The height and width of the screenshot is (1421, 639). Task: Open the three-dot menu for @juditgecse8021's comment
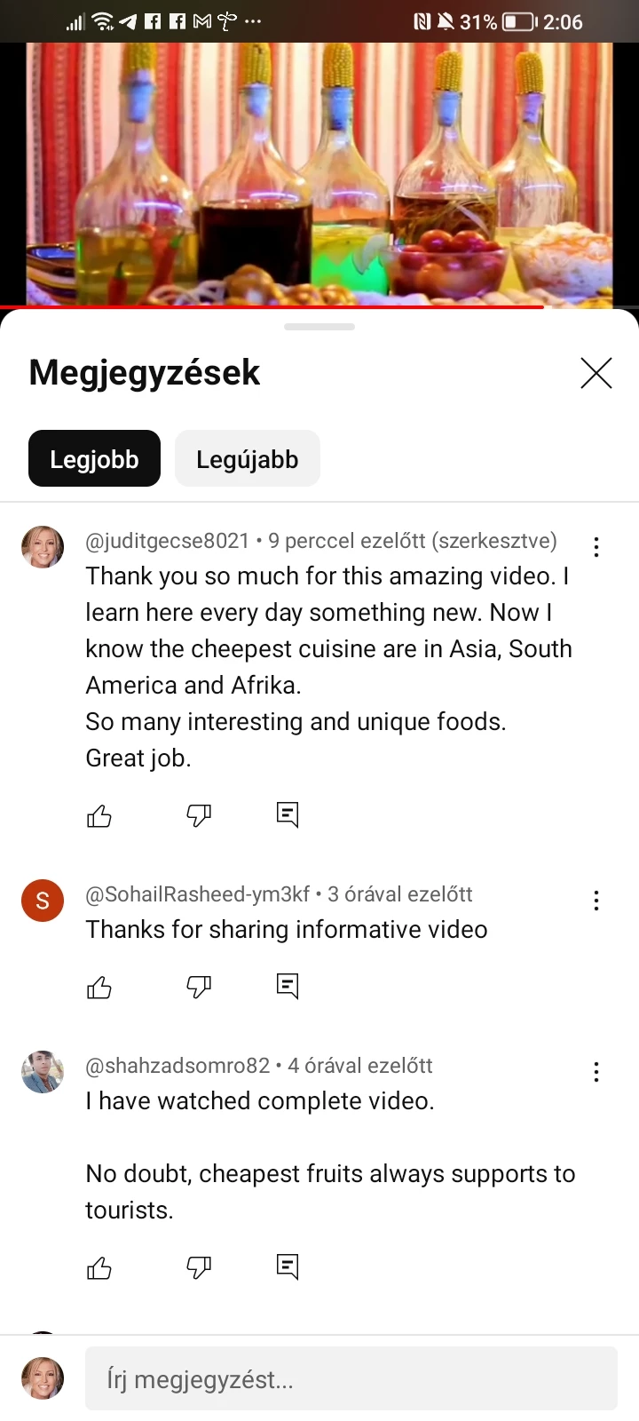[596, 547]
